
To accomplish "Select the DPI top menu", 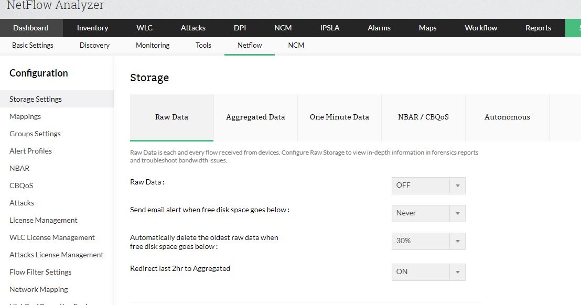I will pyautogui.click(x=240, y=28).
